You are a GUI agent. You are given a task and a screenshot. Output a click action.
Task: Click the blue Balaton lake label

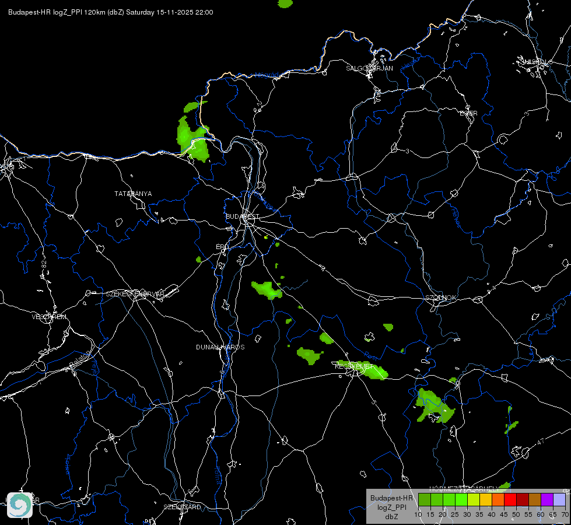[x=79, y=359]
